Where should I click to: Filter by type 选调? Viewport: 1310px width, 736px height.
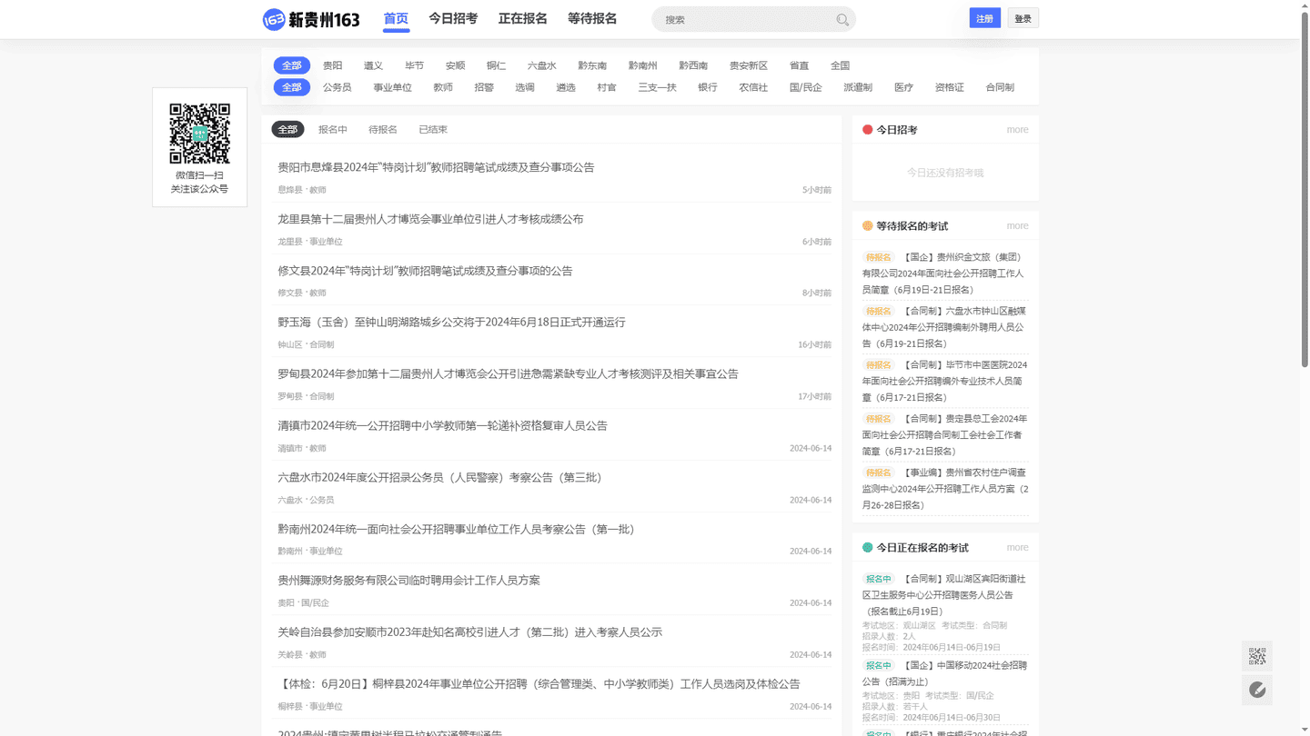[525, 87]
